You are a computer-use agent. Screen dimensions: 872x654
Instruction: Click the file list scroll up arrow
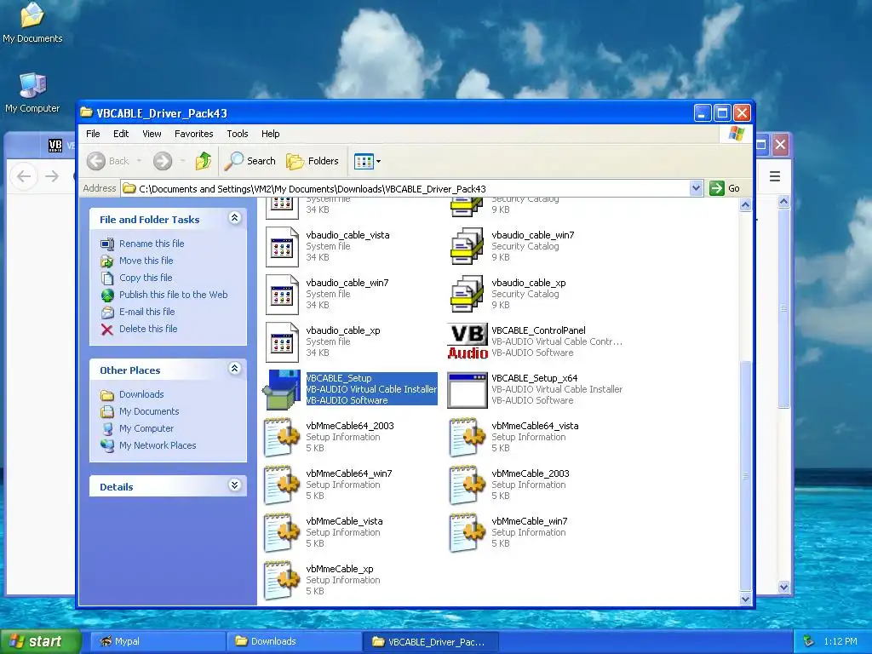pyautogui.click(x=745, y=205)
